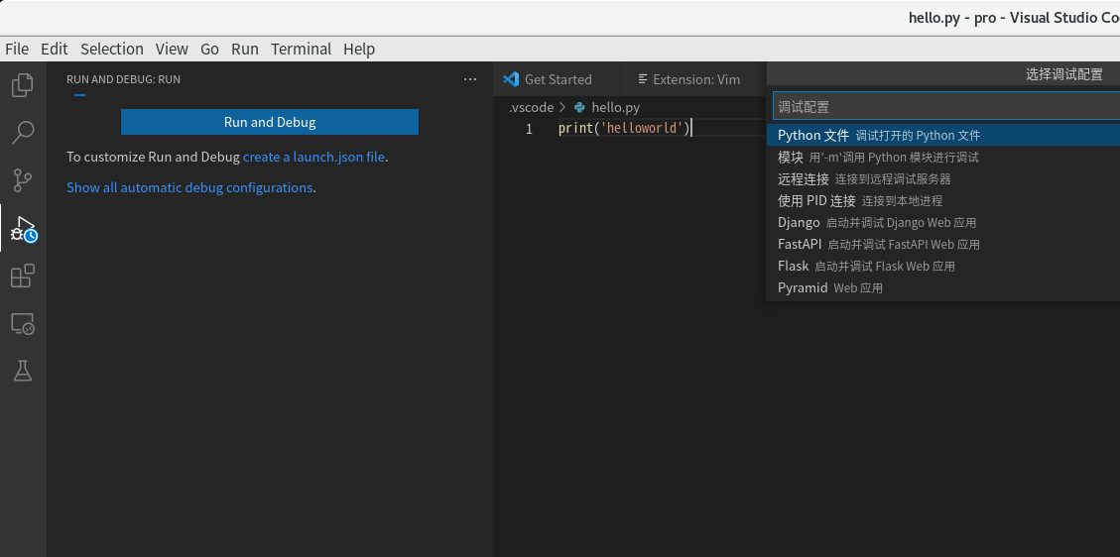Click the Run and Debug button
This screenshot has height=557, width=1120.
coord(269,122)
